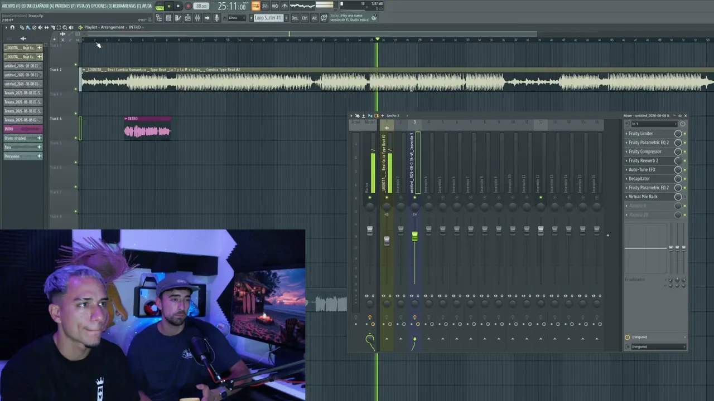The width and height of the screenshot is (714, 401).
Task: Click the record button
Action: pos(187,7)
